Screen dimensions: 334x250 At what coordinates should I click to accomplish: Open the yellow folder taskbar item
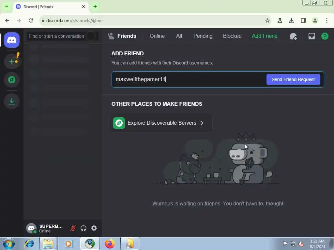(130, 243)
